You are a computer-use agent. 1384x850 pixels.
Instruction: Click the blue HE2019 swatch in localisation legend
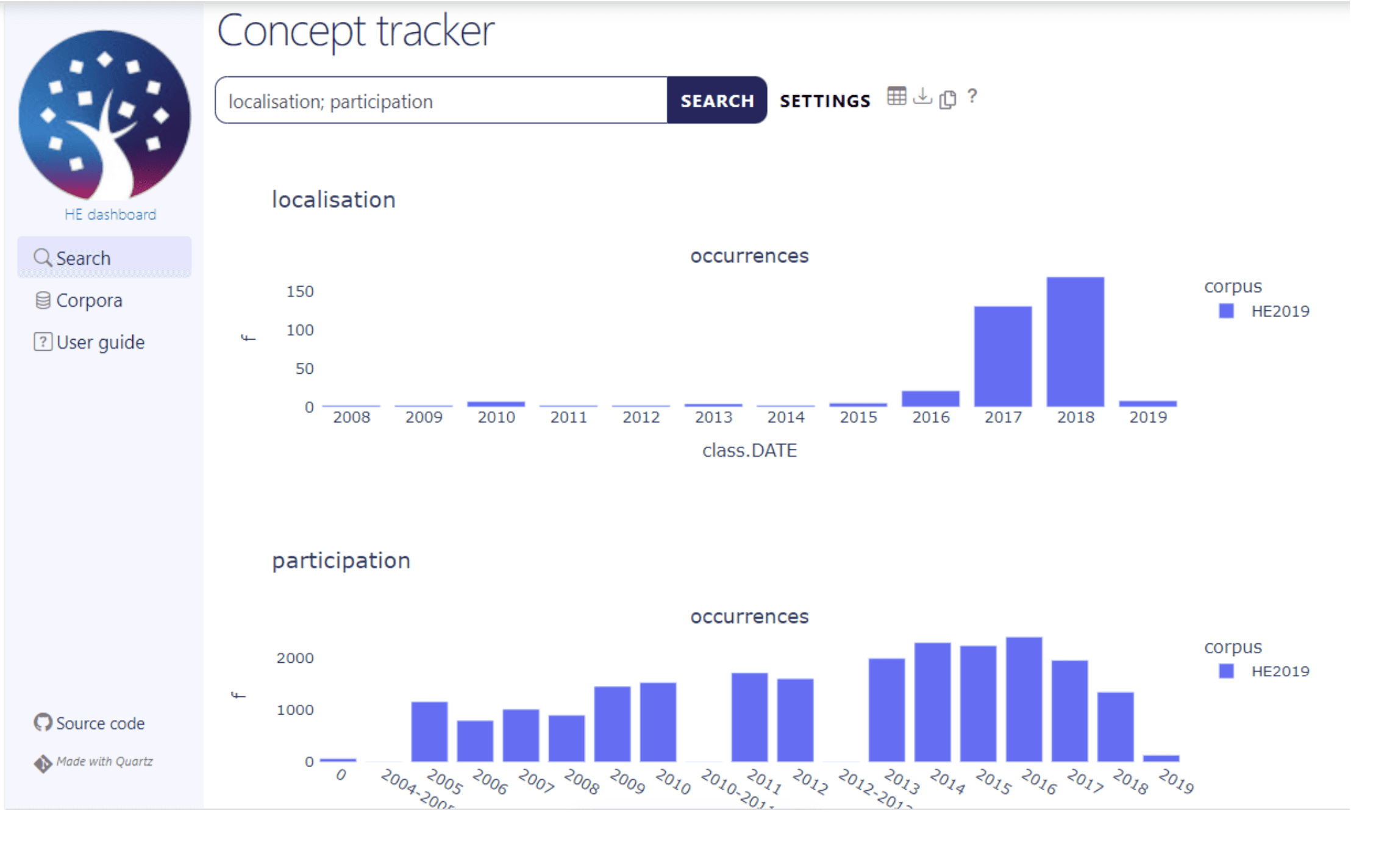(1226, 311)
